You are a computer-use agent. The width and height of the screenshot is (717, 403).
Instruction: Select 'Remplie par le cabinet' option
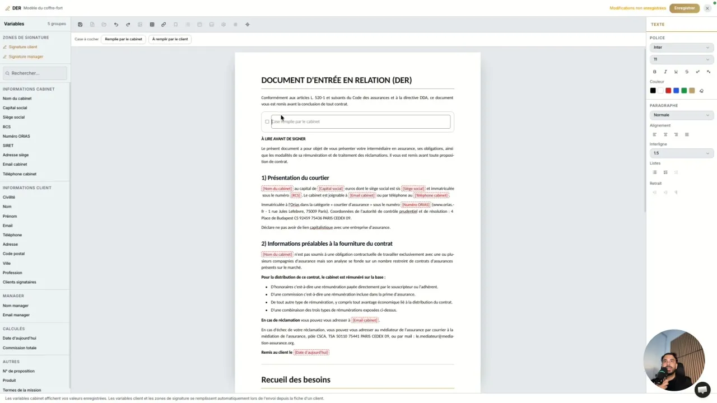click(123, 39)
